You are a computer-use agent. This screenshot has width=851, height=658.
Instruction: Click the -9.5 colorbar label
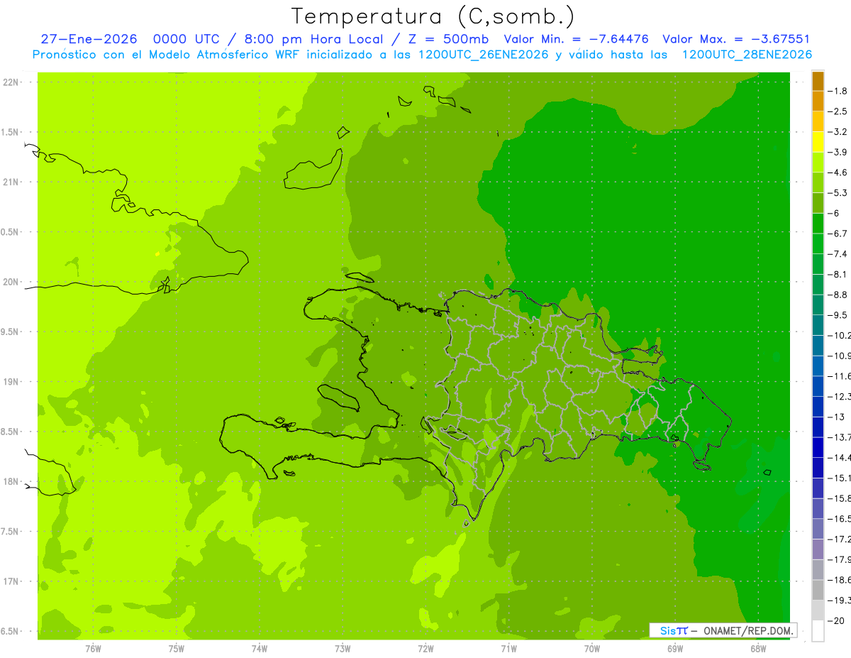(x=839, y=314)
